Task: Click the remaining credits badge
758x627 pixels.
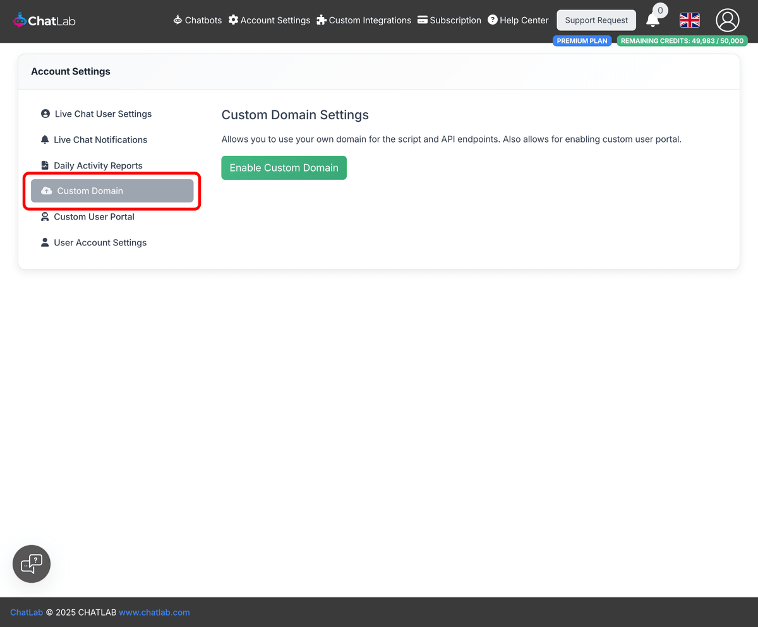Action: (682, 40)
